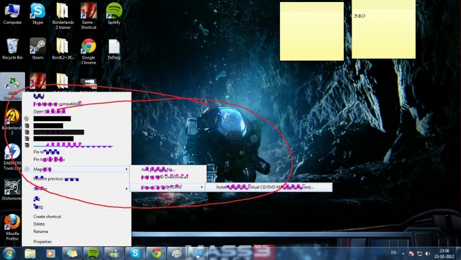This screenshot has height=260, width=461.
Task: Click the sticky note showing 380
Action: (x=383, y=30)
